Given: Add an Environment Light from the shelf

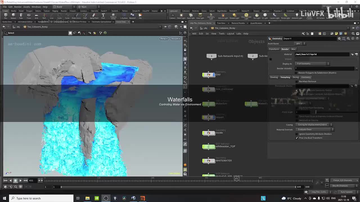Looking at the screenshot, I should 246,16.
